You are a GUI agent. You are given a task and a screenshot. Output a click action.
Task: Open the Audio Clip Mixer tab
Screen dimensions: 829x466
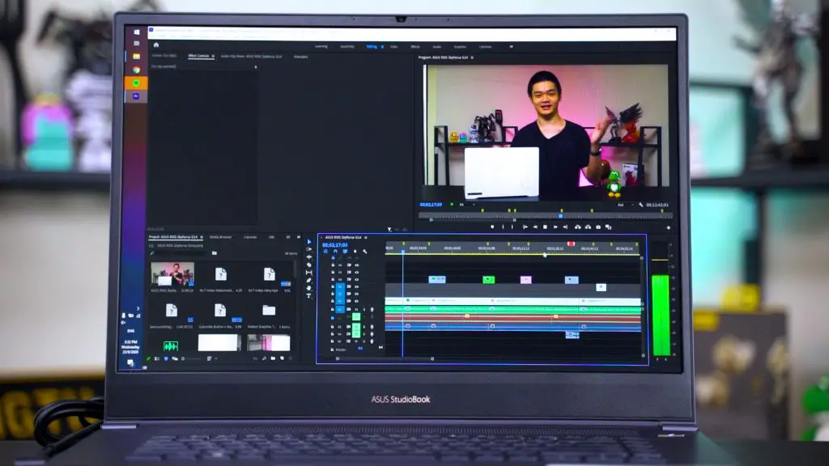click(251, 56)
